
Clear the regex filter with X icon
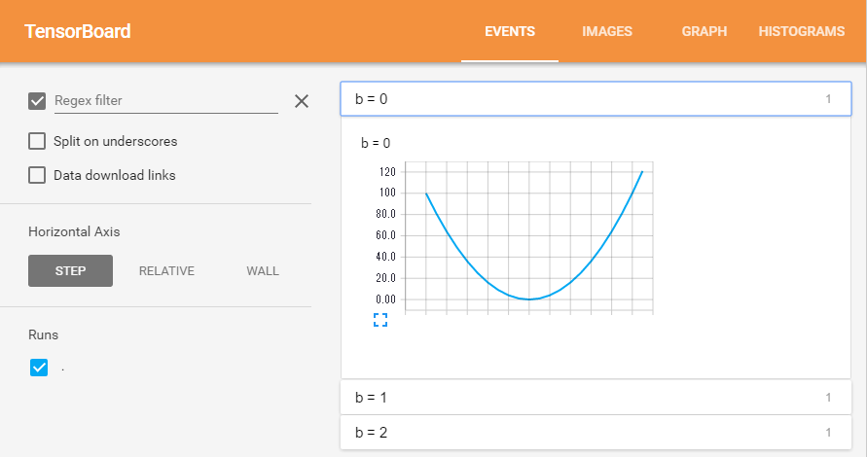click(x=302, y=100)
